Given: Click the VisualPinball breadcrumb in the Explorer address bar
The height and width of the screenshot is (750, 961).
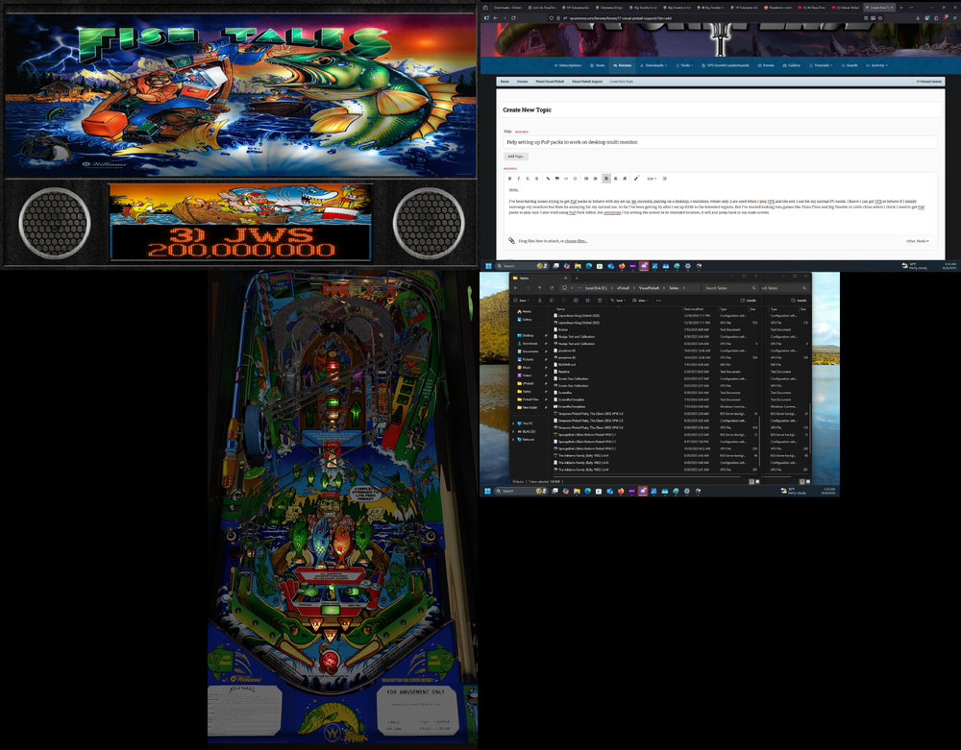Looking at the screenshot, I should click(x=649, y=288).
